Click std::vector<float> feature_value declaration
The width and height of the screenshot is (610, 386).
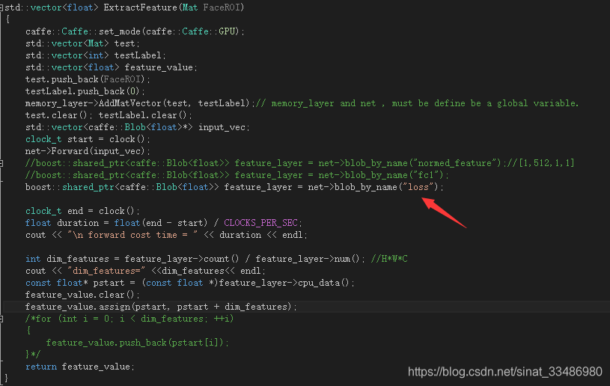[111, 67]
